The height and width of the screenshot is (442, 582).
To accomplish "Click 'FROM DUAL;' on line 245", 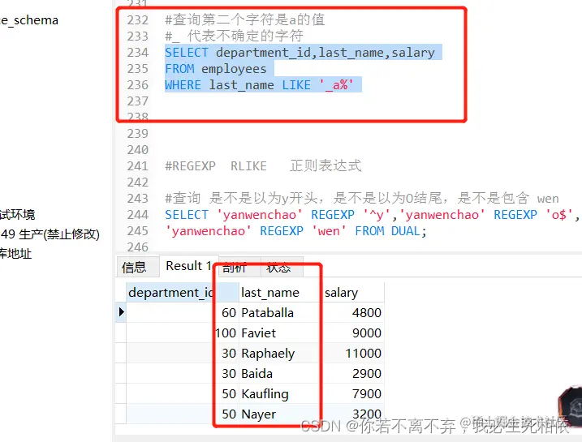I will click(391, 231).
